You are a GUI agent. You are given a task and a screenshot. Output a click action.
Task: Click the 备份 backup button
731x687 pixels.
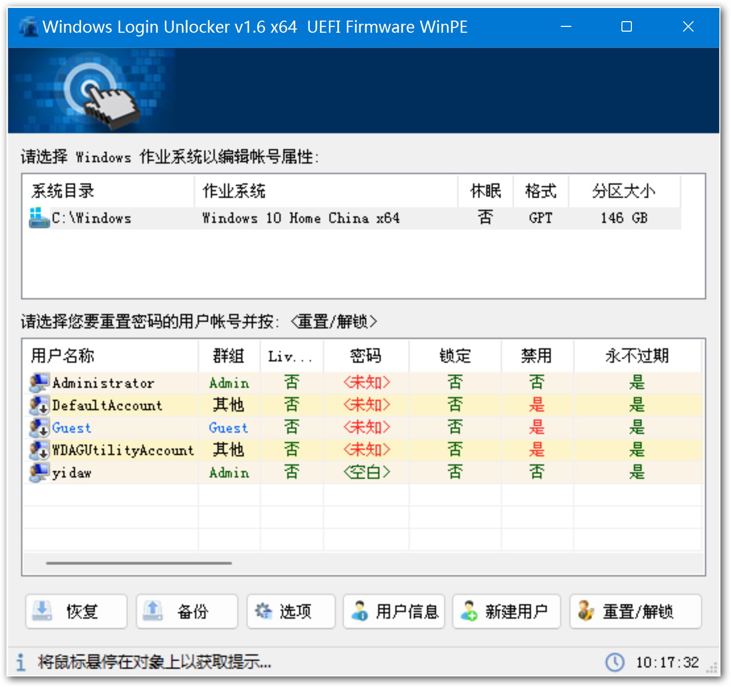(x=187, y=612)
